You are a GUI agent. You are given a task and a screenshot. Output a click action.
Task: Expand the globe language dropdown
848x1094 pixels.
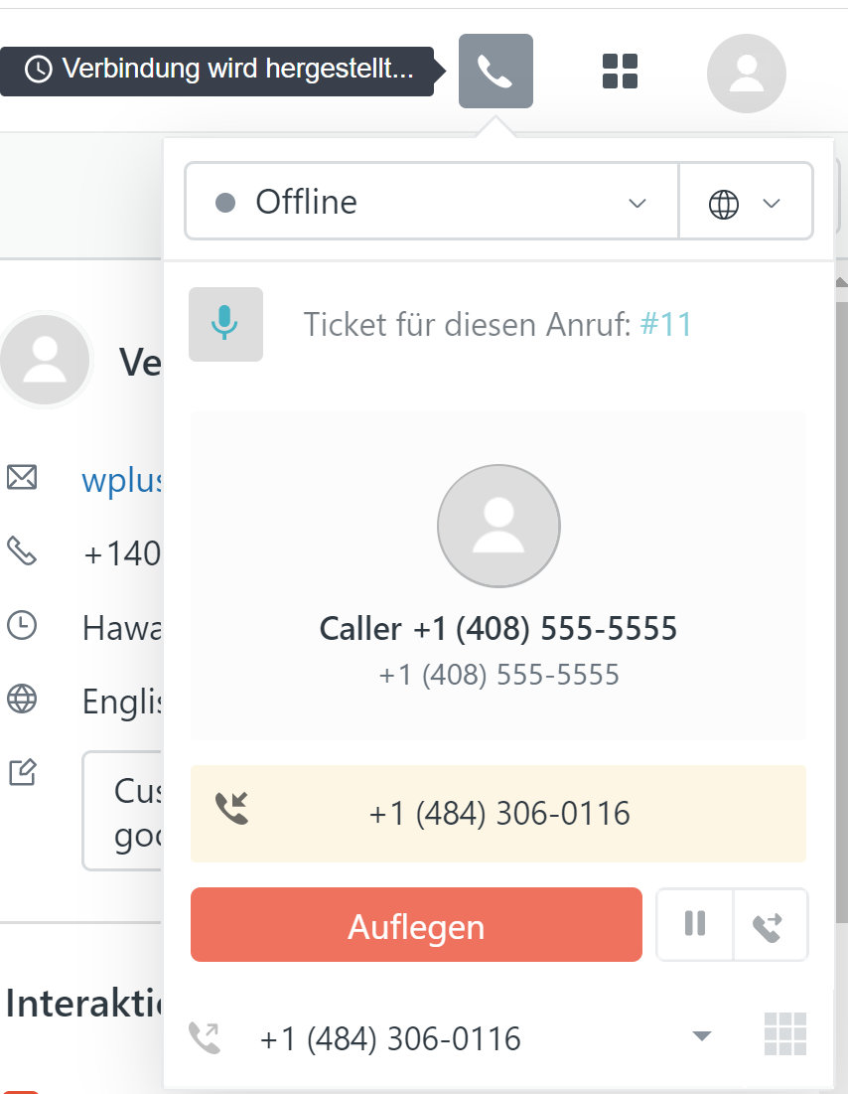pyautogui.click(x=745, y=203)
